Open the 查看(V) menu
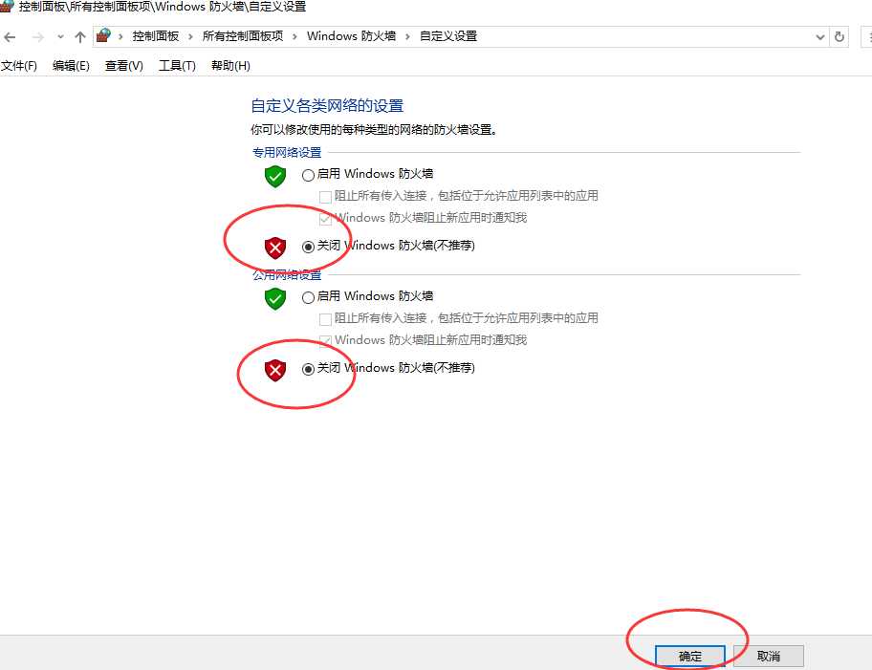This screenshot has height=670, width=872. click(123, 66)
